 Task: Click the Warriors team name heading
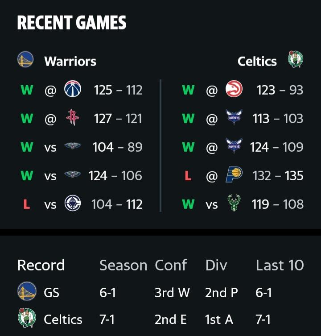click(x=70, y=61)
